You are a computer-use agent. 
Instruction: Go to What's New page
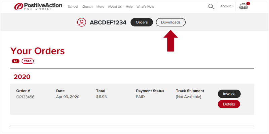(x=145, y=7)
